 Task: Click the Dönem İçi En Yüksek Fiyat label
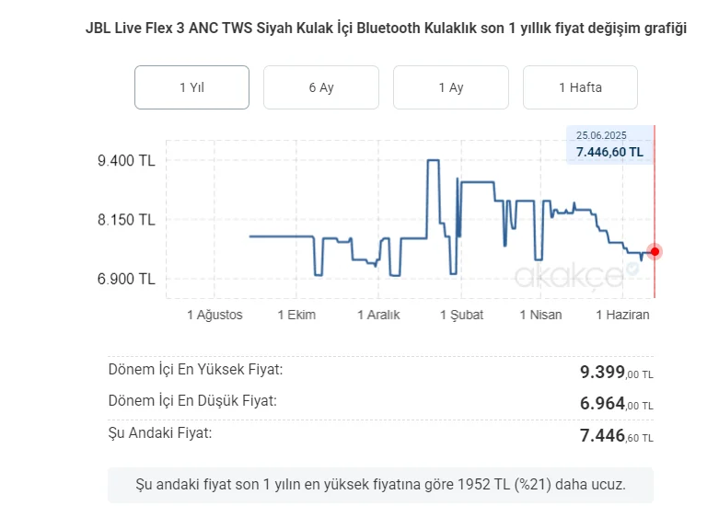pyautogui.click(x=195, y=370)
